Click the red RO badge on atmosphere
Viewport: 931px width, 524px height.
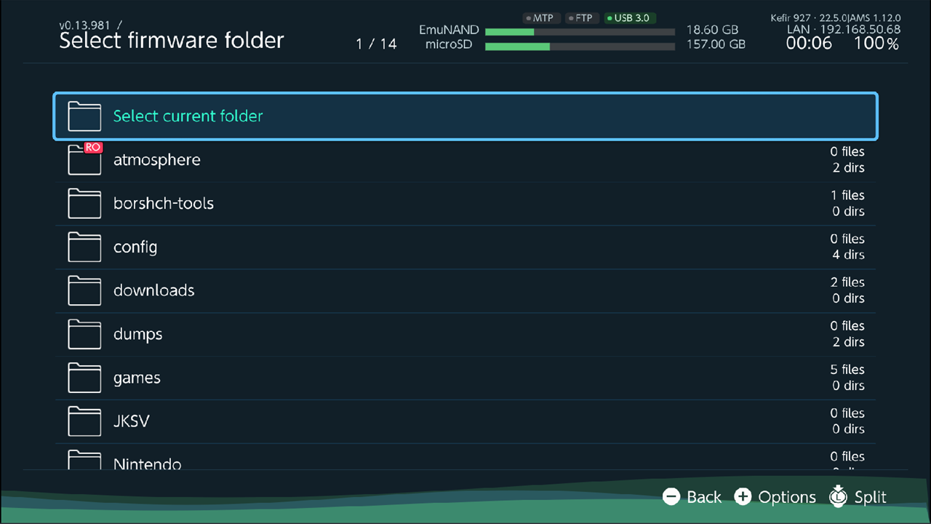pos(92,147)
